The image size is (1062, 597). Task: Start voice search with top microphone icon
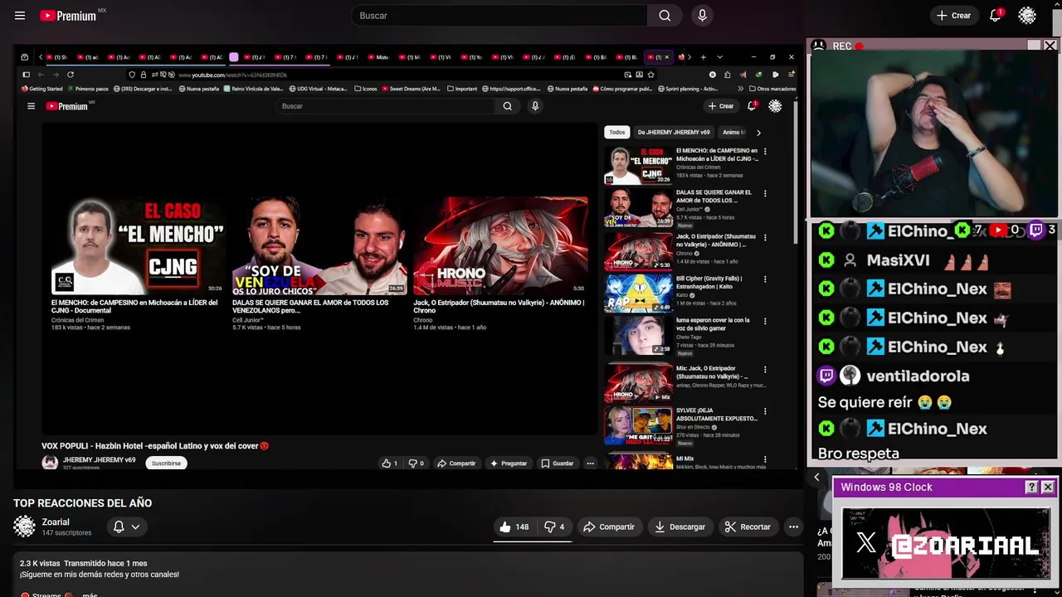[x=702, y=16]
